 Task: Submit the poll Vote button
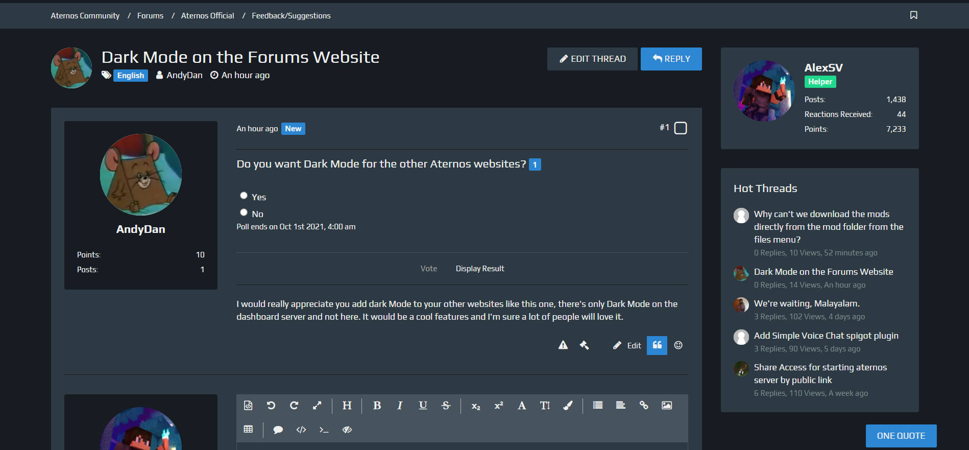tap(429, 269)
